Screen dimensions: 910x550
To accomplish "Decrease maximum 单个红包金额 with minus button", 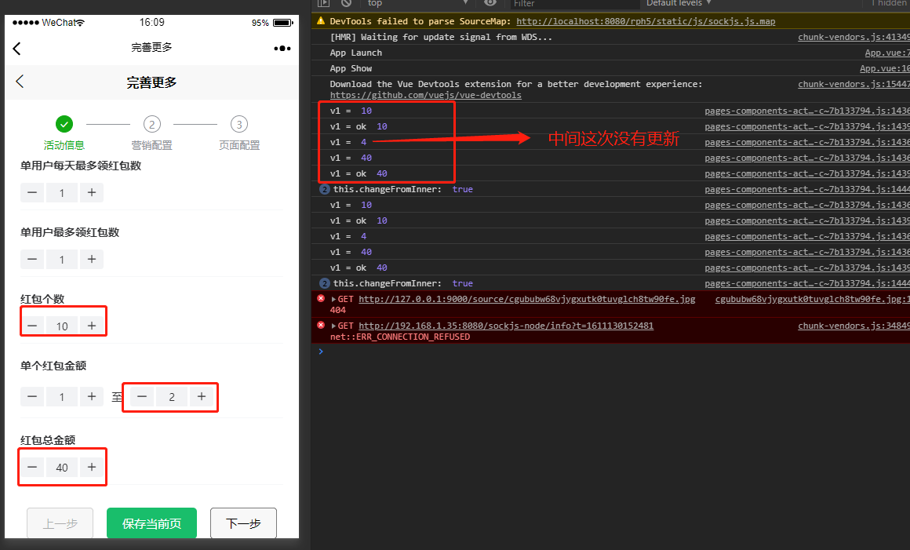I will click(x=142, y=397).
